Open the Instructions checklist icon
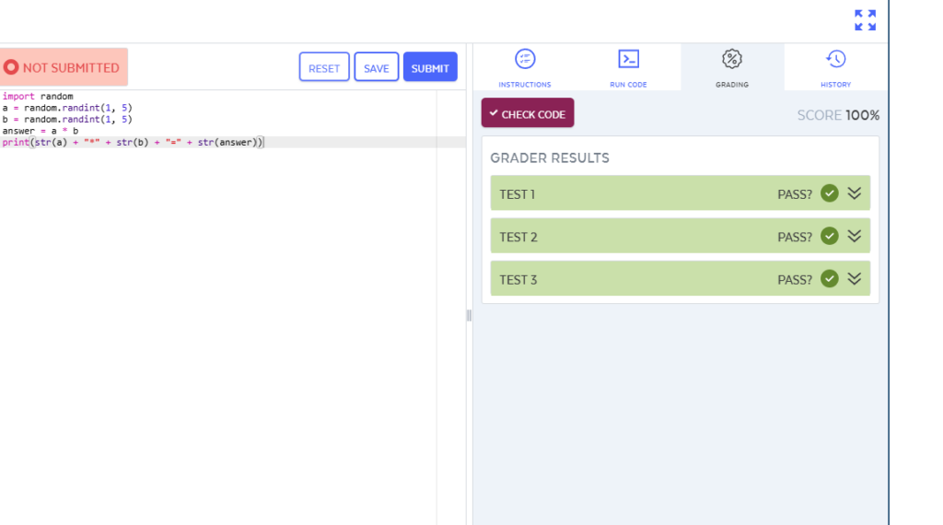 point(524,60)
